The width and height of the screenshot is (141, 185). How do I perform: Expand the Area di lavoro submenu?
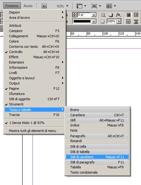(35, 18)
